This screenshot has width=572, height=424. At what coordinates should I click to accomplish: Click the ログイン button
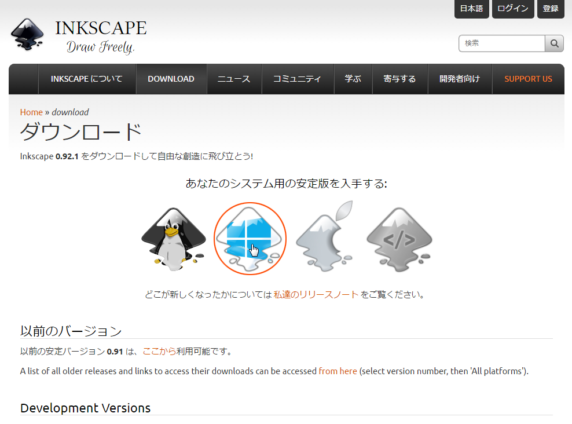tap(513, 9)
